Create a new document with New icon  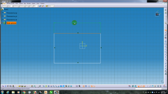coord(17,86)
